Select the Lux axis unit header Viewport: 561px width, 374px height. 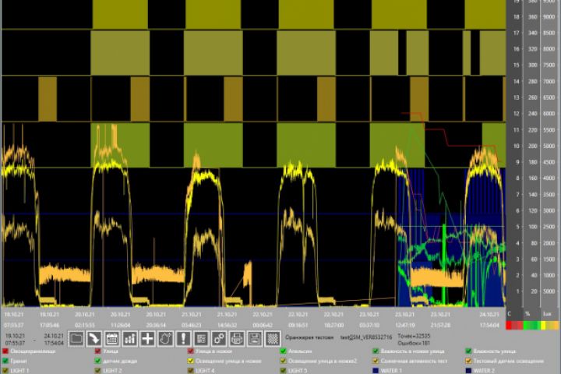[547, 314]
